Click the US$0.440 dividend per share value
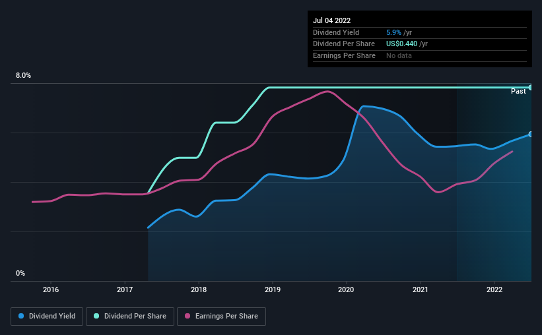 401,44
